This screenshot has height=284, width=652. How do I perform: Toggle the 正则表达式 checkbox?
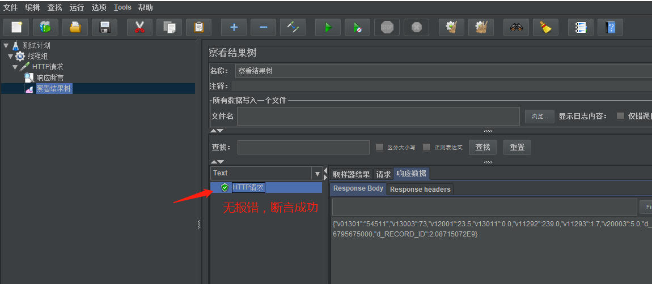click(426, 147)
